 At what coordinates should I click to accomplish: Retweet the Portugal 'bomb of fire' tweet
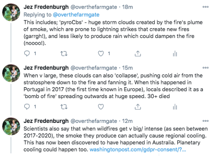point(64,107)
